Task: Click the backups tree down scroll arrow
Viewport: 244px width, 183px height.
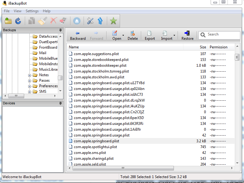Action: pos(60,91)
